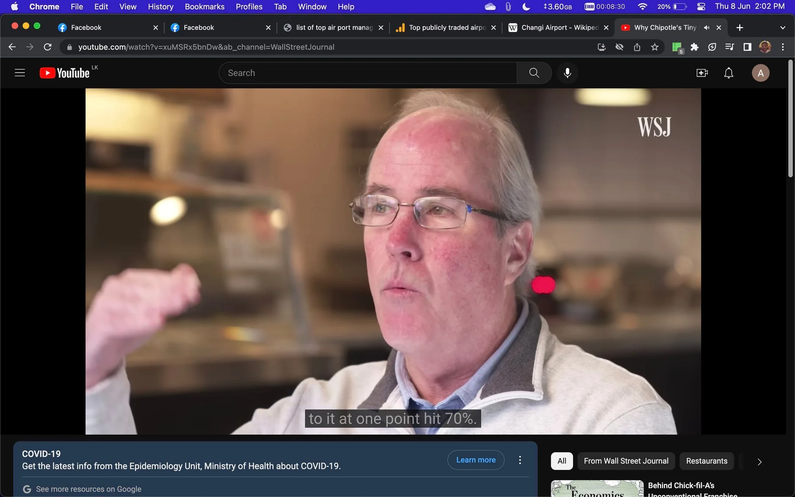Viewport: 795px width, 497px height.
Task: Open Behind Chick-fil-A's video title
Action: click(693, 490)
